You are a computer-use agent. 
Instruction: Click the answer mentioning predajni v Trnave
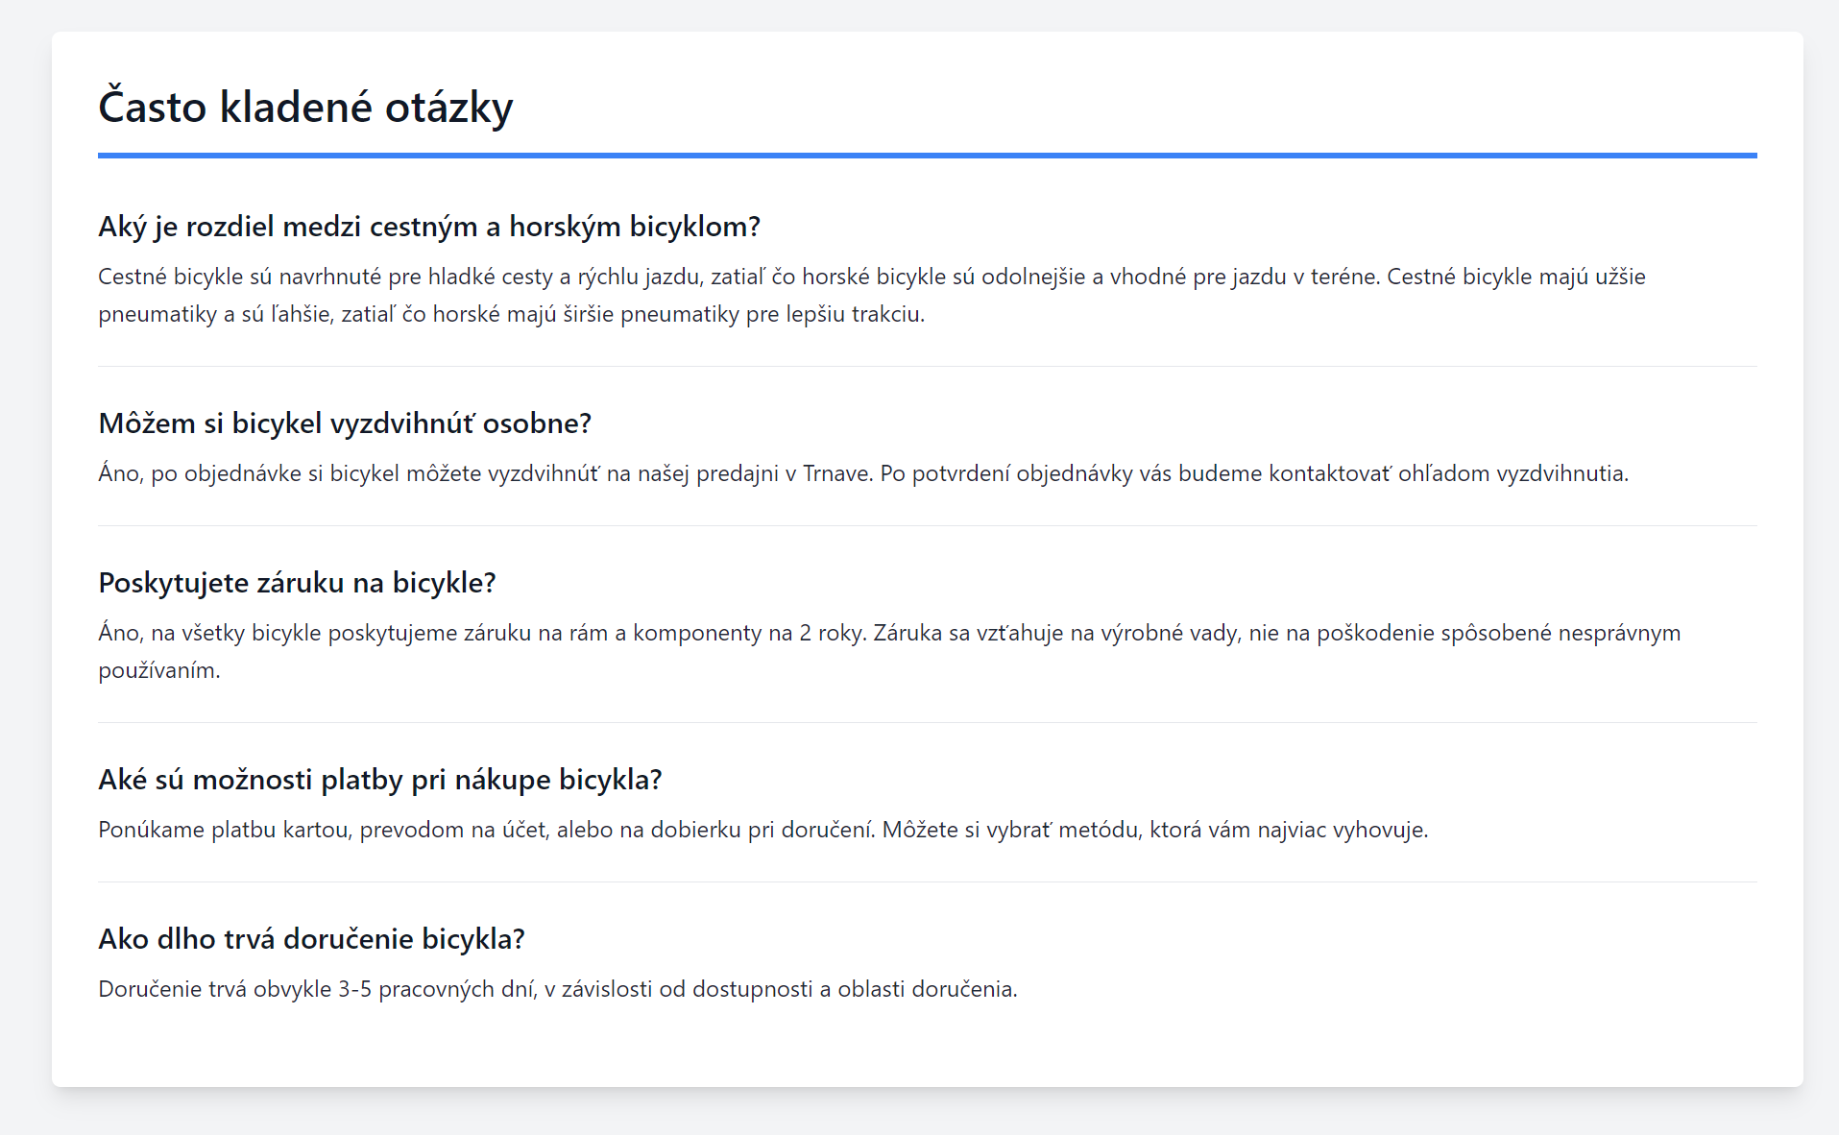coord(863,473)
